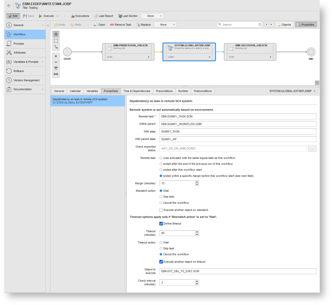Switch to the Preconditions tab

[x=164, y=91]
